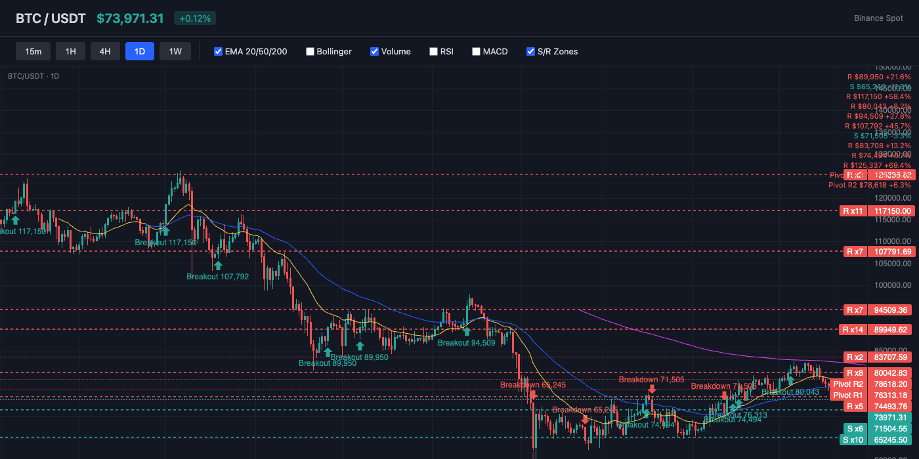This screenshot has width=919, height=459.
Task: Select the S x6 71504.55 support tag
Action: tap(878, 429)
